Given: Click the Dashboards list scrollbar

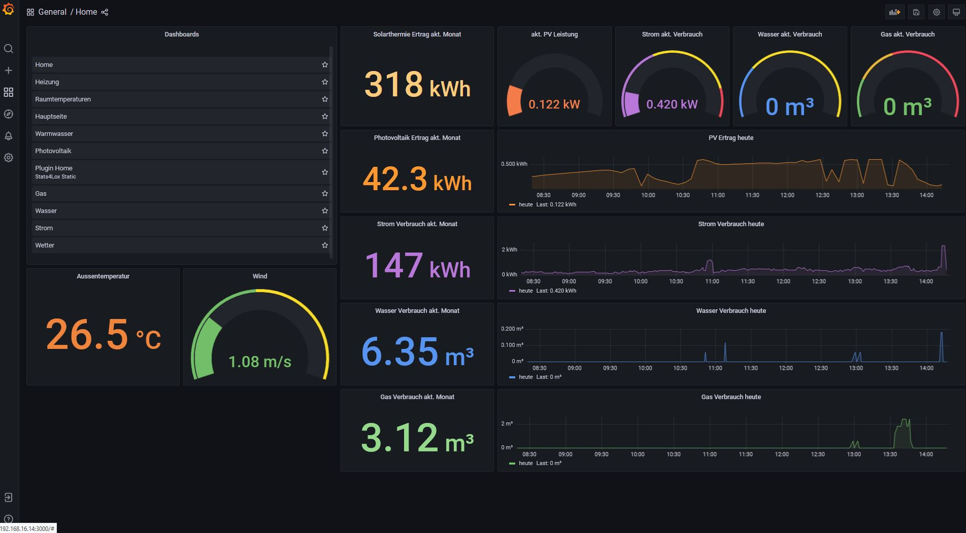Looking at the screenshot, I should coord(331,152).
